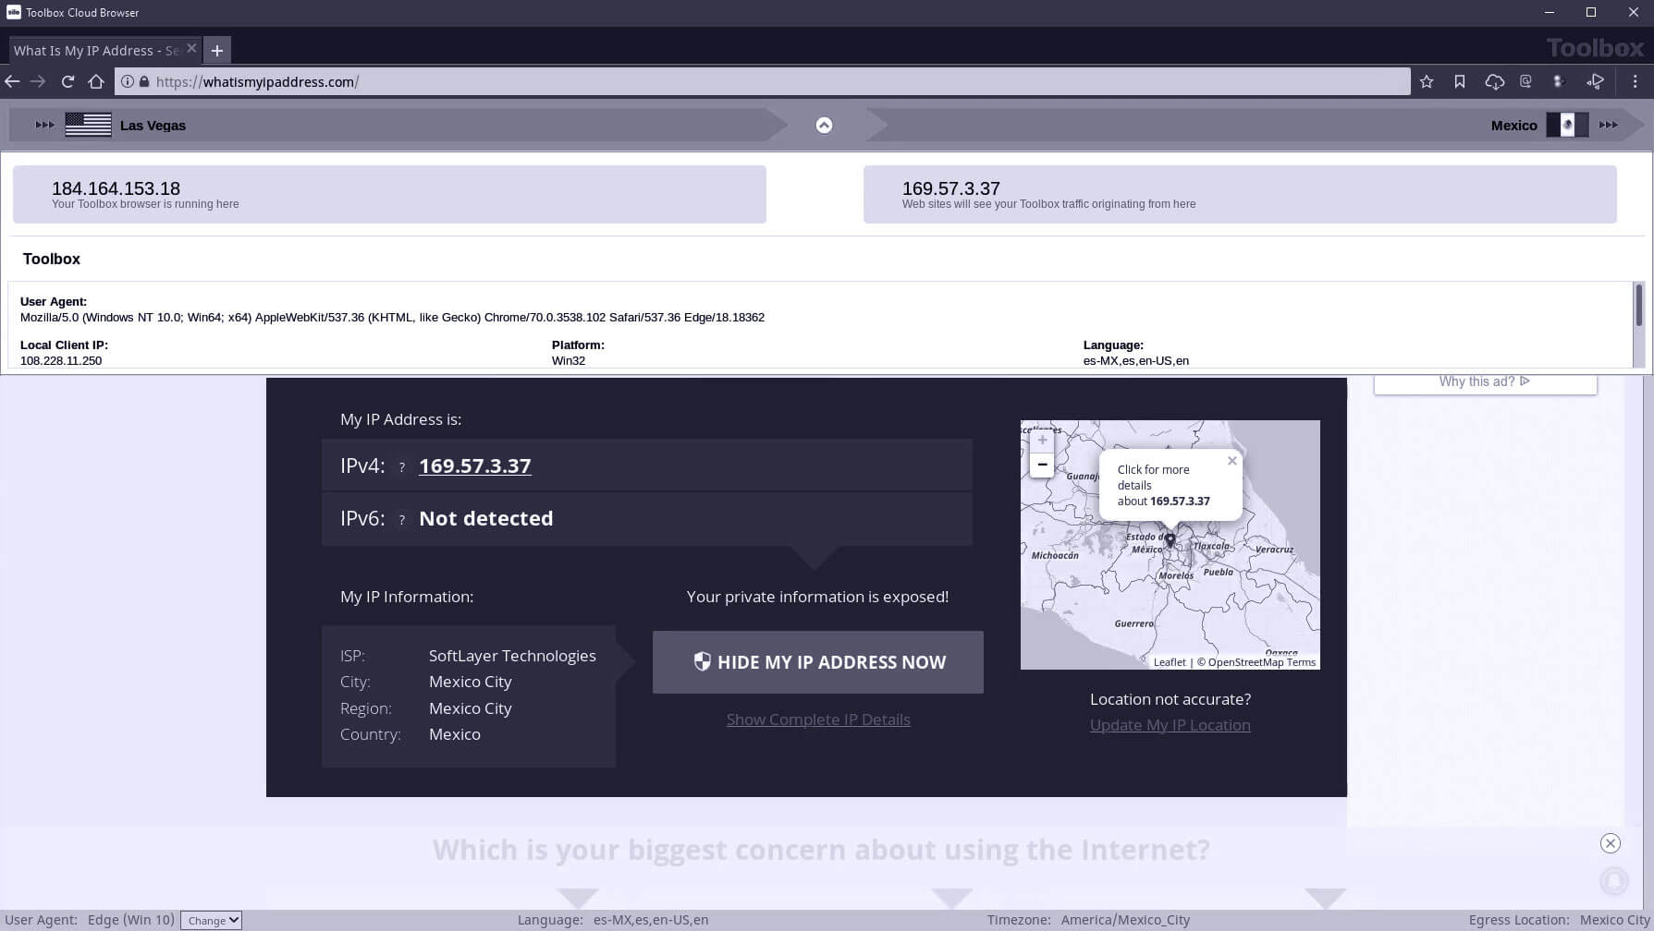Open Show Complete IP Details link
Screen dimensions: 1654x931
point(818,719)
